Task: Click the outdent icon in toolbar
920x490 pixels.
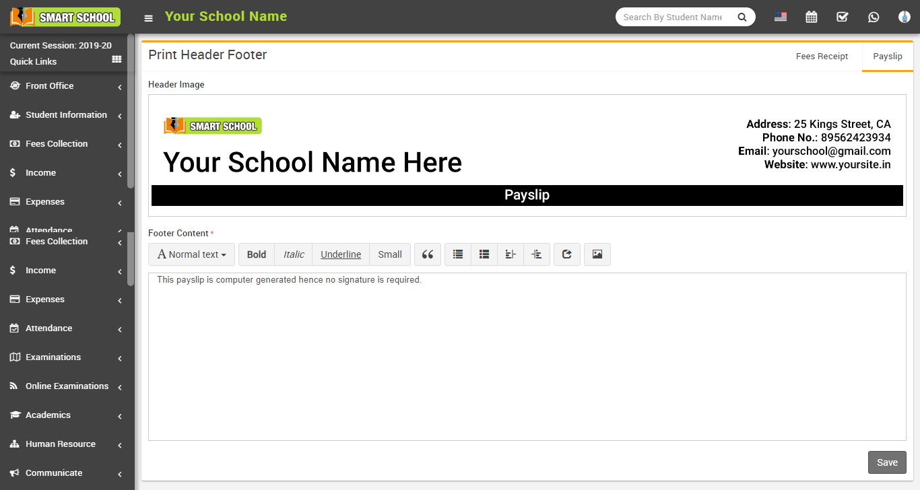Action: tap(510, 254)
